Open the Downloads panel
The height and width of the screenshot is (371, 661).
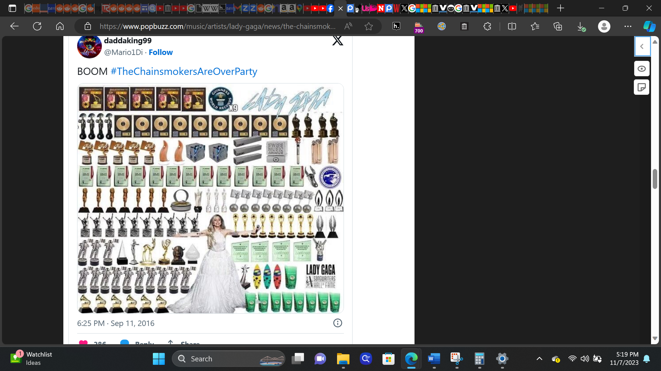tap(581, 26)
